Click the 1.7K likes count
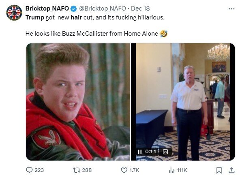The image size is (240, 178). (134, 170)
